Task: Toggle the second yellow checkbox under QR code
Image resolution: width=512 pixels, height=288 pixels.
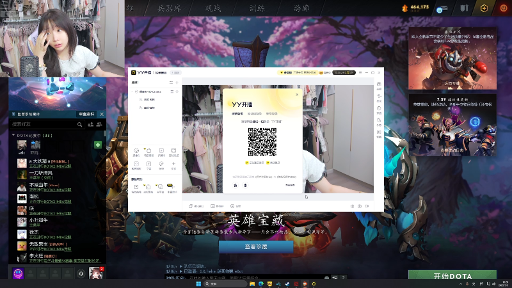Action: 268,163
